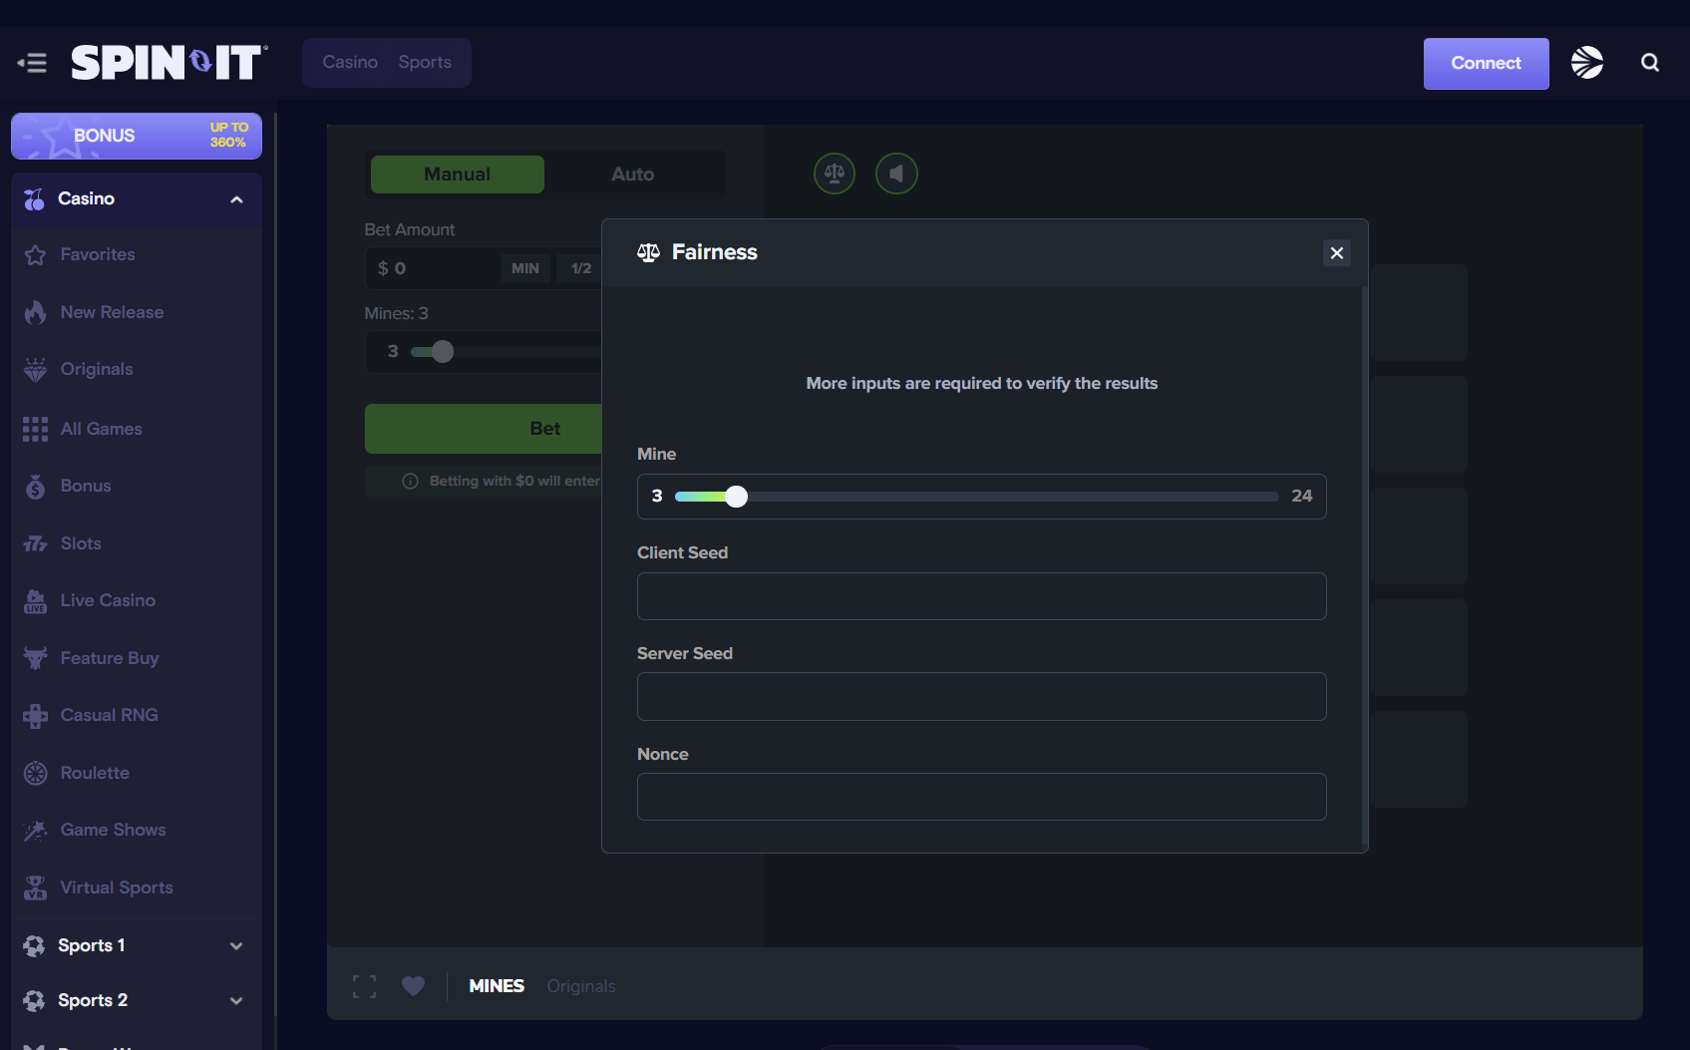Mute sound with the speaker icon
Image resolution: width=1690 pixels, height=1050 pixels.
[896, 174]
